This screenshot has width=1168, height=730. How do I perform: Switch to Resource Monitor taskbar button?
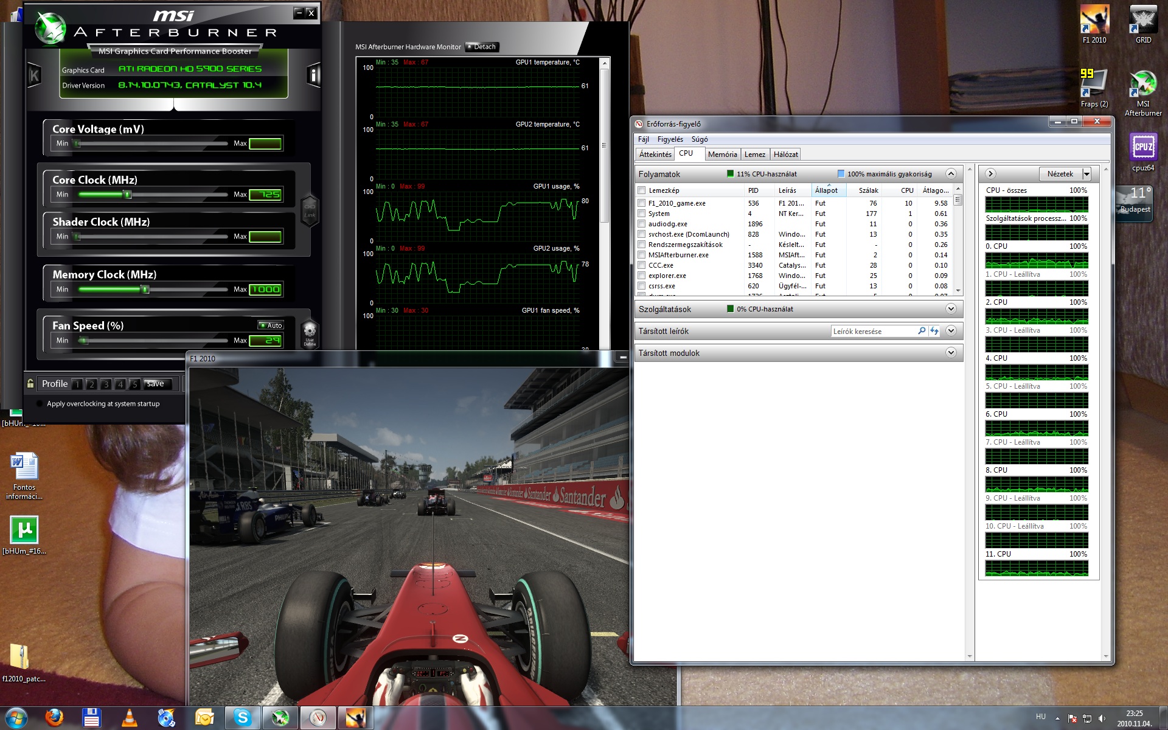[318, 718]
